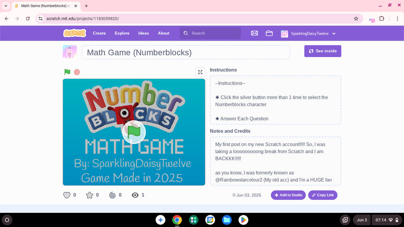The width and height of the screenshot is (404, 227).
Task: View site information icon in address bar
Action: (x=40, y=19)
